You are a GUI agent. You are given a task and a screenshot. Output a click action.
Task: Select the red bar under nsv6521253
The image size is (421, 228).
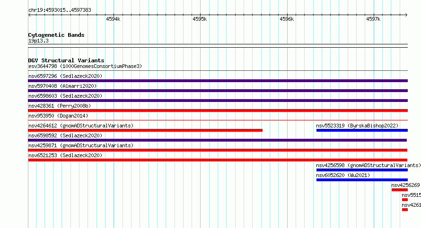(x=218, y=160)
